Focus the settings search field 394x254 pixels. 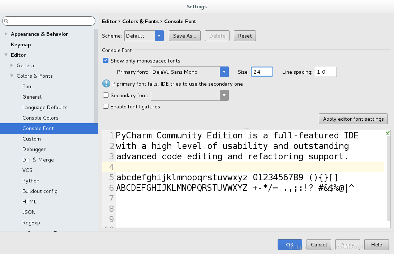(x=49, y=21)
